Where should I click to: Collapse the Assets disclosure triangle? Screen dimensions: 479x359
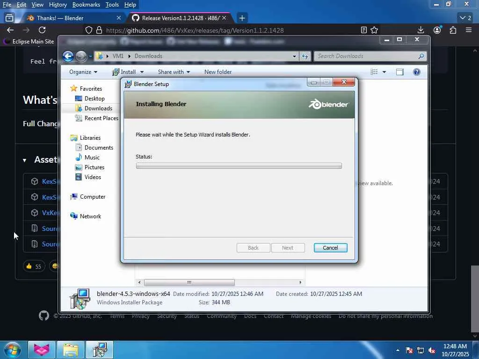click(x=24, y=160)
